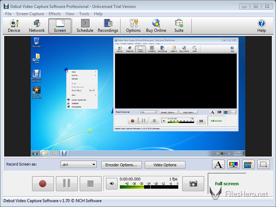Click the Start orb in previewed taskbar

(x=35, y=153)
